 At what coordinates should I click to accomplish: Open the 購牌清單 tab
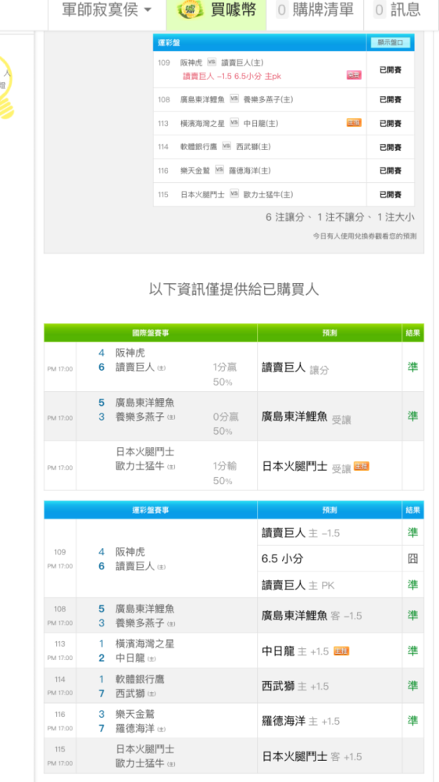[x=315, y=9]
